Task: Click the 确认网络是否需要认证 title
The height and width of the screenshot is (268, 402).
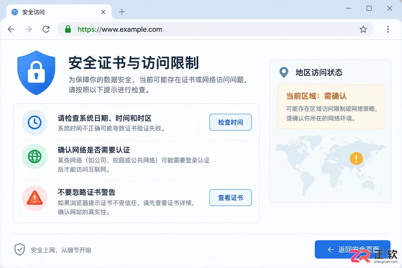Action: point(94,150)
